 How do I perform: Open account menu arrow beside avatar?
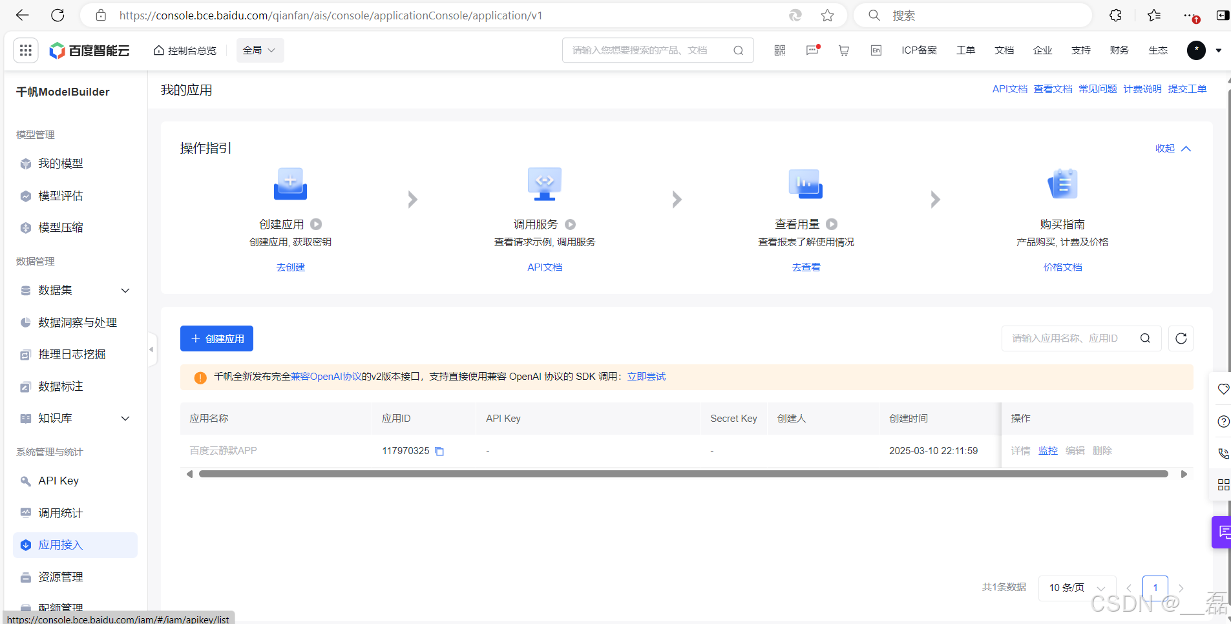click(x=1219, y=50)
